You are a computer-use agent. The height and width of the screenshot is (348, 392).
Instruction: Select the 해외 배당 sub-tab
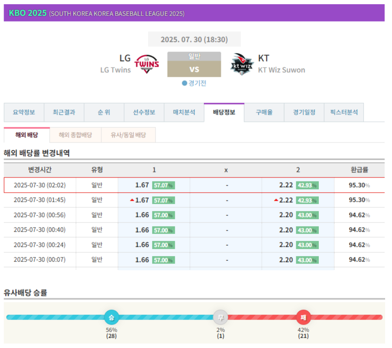click(27, 135)
